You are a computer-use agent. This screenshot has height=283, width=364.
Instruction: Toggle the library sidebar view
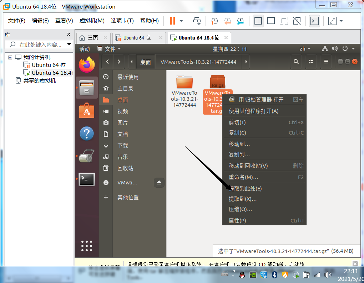[258, 21]
